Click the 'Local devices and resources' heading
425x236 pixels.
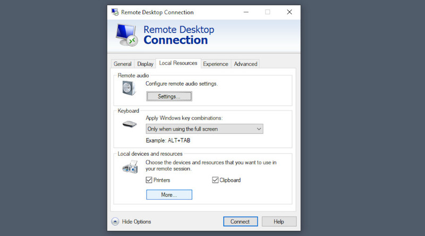click(x=150, y=154)
